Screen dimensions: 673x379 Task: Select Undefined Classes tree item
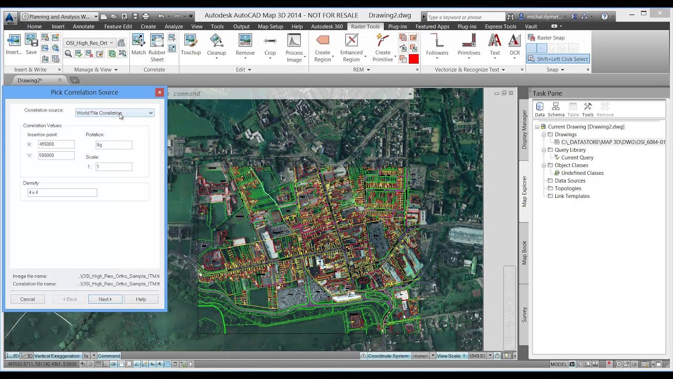pos(582,173)
